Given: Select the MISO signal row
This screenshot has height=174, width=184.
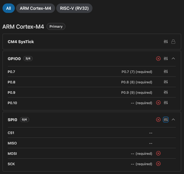Looking at the screenshot, I should pos(92,143).
